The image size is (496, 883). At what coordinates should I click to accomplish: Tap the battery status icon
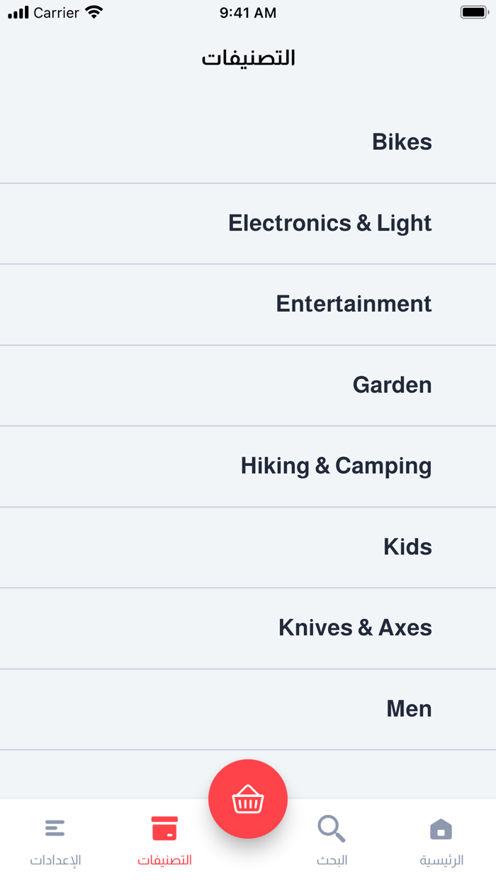click(473, 13)
